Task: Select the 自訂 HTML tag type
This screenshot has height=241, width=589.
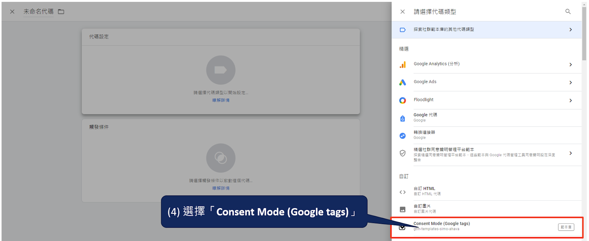Action: [x=487, y=191]
